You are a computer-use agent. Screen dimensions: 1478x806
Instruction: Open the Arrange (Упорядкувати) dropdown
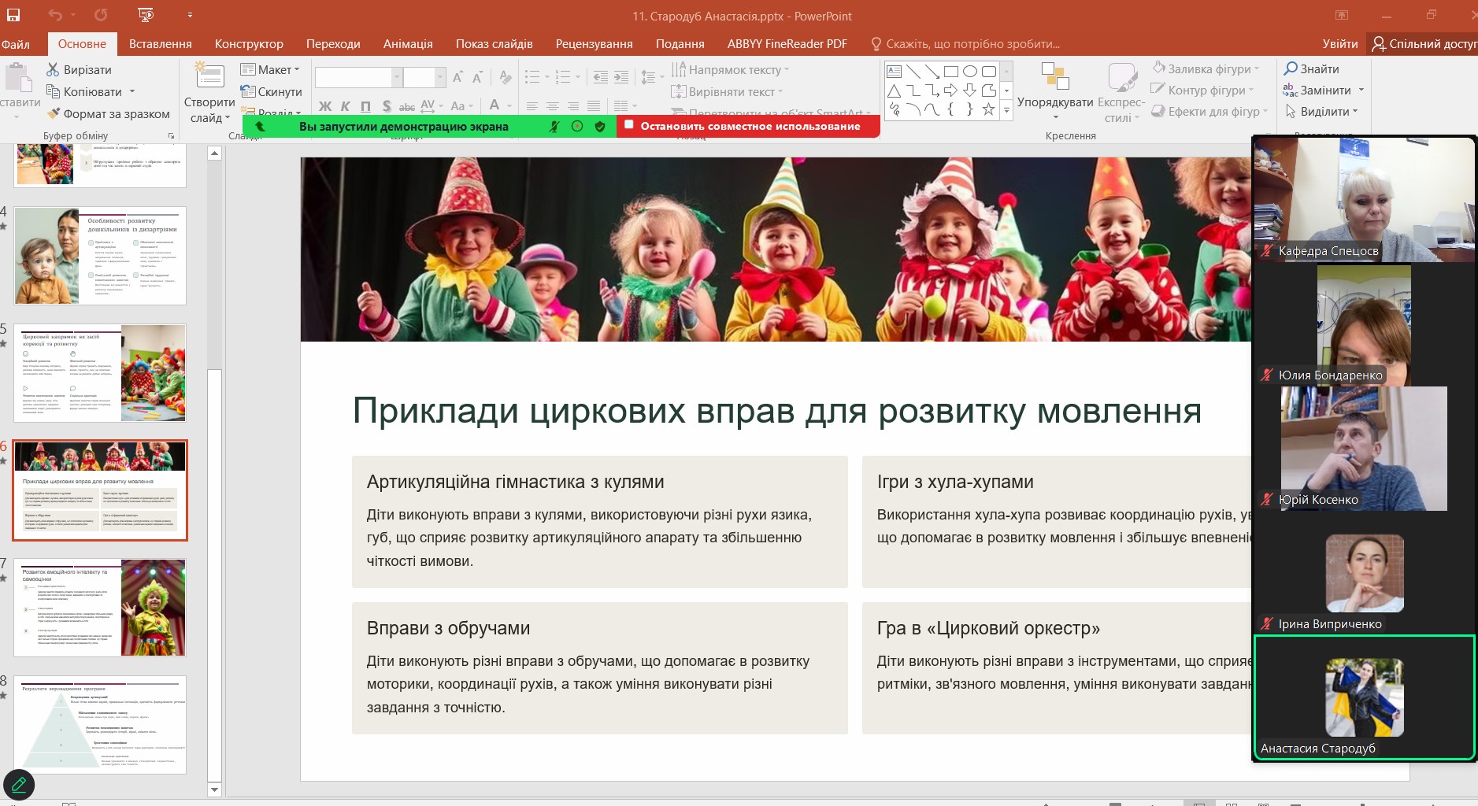(x=1054, y=102)
